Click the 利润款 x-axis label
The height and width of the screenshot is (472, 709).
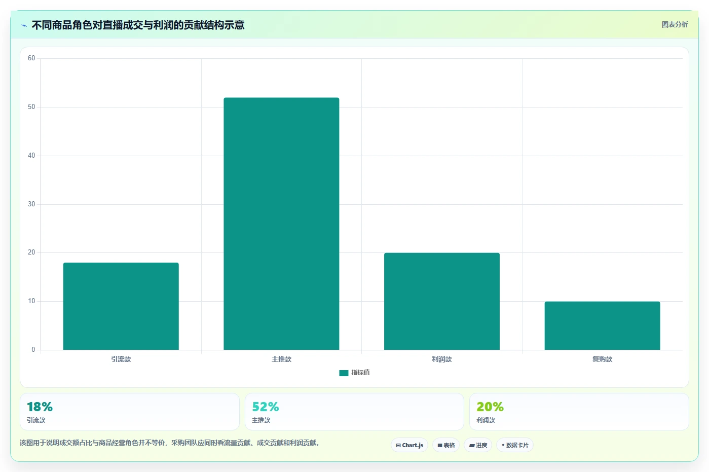coord(442,359)
